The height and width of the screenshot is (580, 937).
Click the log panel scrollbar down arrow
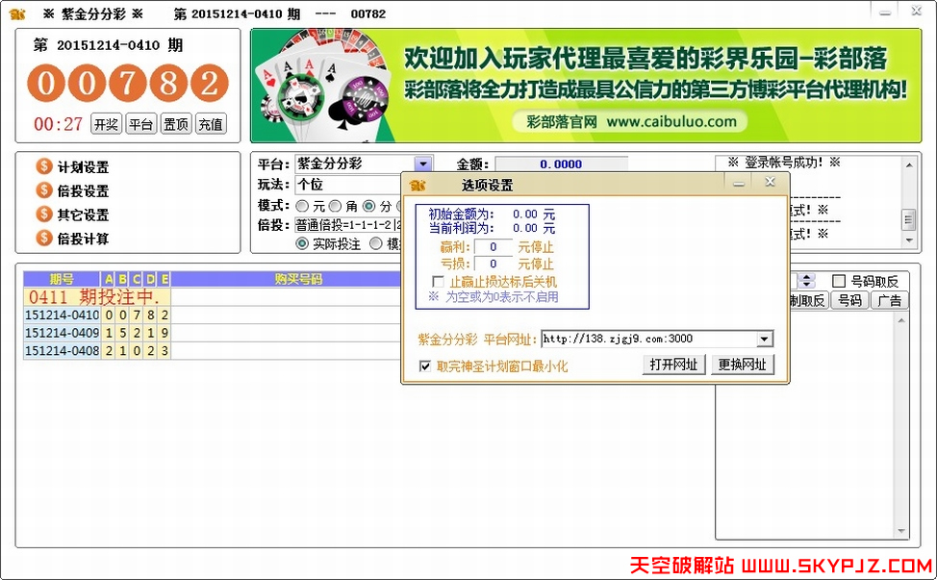click(908, 240)
